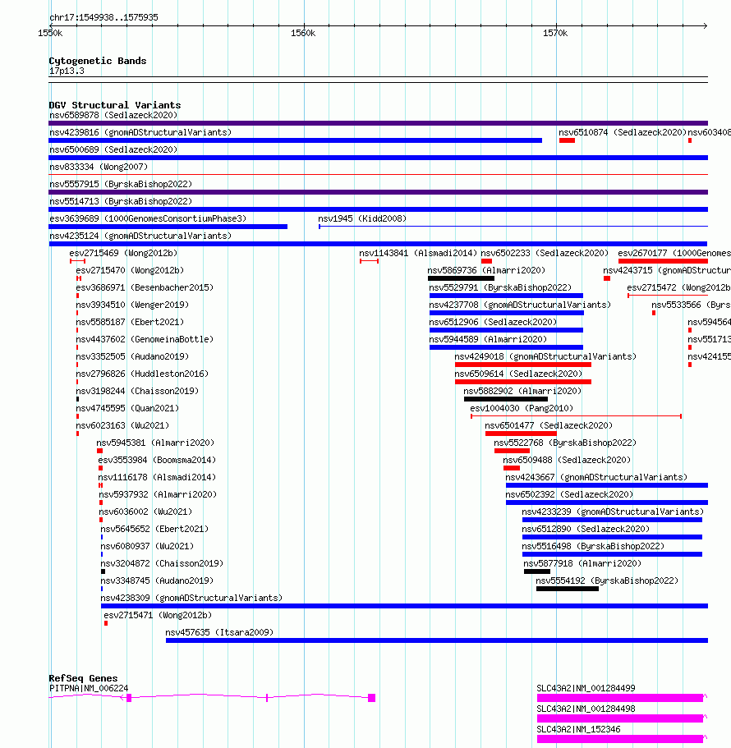The image size is (731, 748).
Task: Click the nsv6500689 (Sedlazeck2020) label
Action: pyautogui.click(x=113, y=149)
